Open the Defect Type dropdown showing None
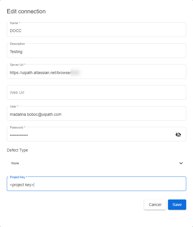193x227 pixels. tap(94, 163)
